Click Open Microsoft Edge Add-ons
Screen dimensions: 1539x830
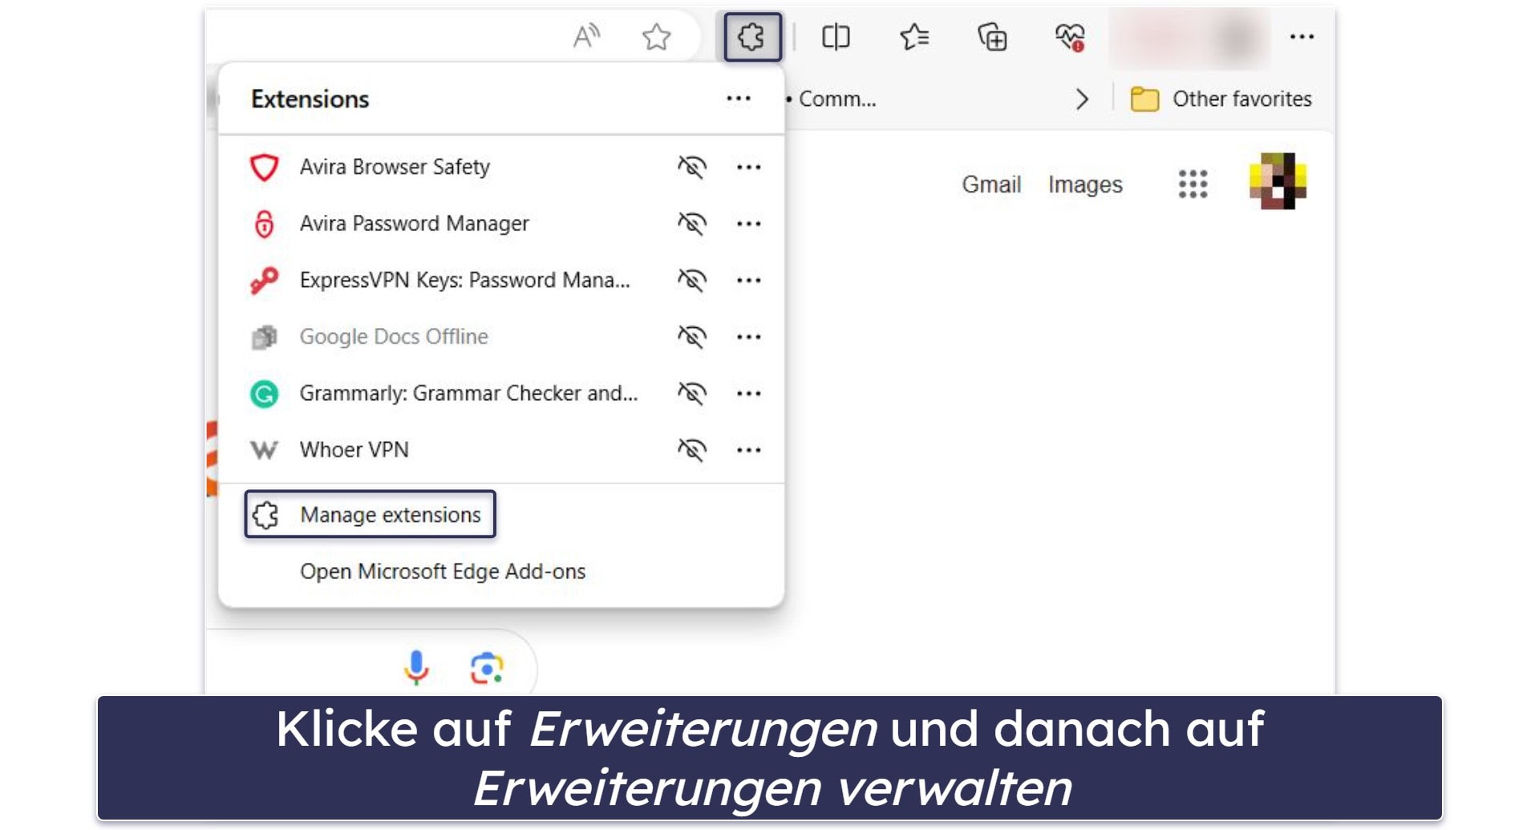(443, 571)
